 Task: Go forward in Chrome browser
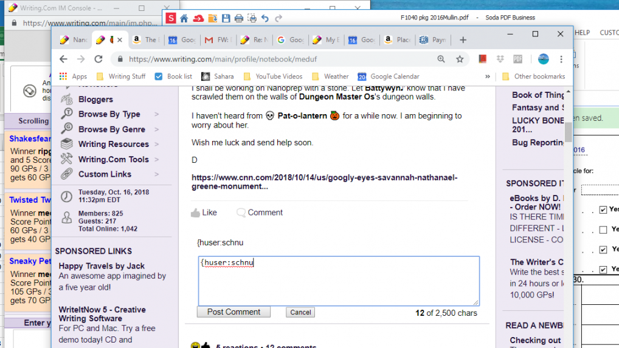(x=81, y=59)
